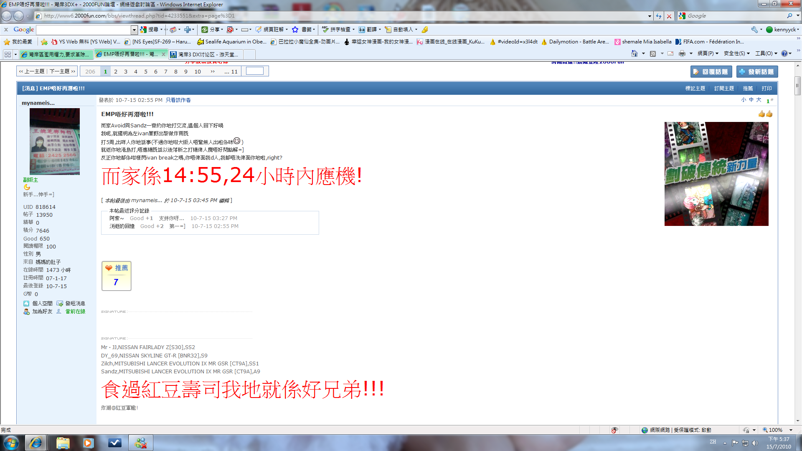Select the large font size option 大
The height and width of the screenshot is (451, 802).
pyautogui.click(x=759, y=100)
